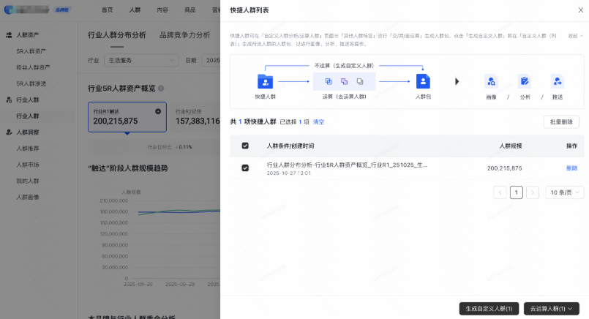Click the 画像 portrait icon

pos(491,81)
